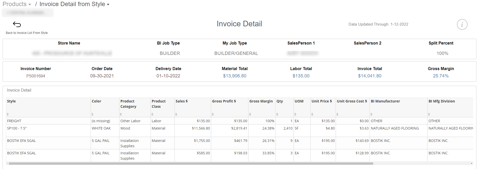Click the 09-30-2021 order date
Screen dimensions: 479x169
tap(102, 76)
